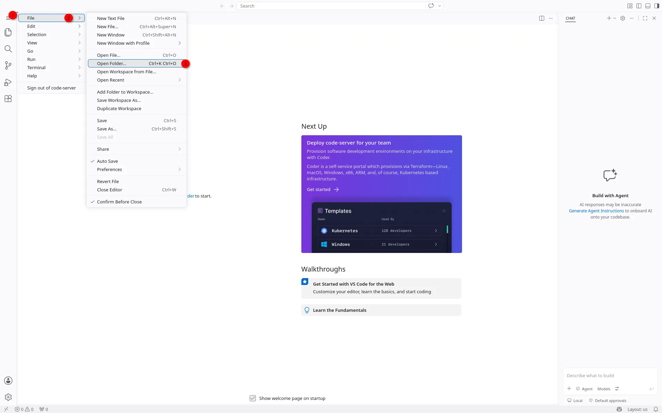Click the command center Search field
This screenshot has width=662, height=413.
coord(331,6)
